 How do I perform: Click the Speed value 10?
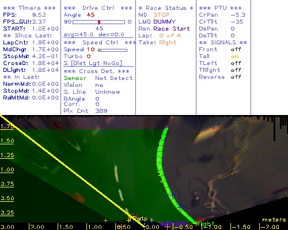pos(90,49)
